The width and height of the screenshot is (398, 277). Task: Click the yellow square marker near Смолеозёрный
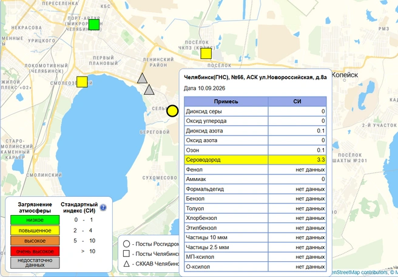coord(83,82)
